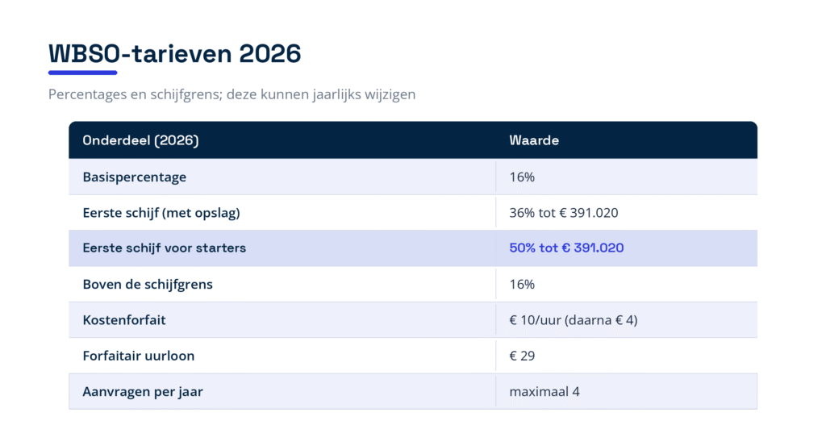
Task: Click the dark navy table header bar
Action: 413,140
